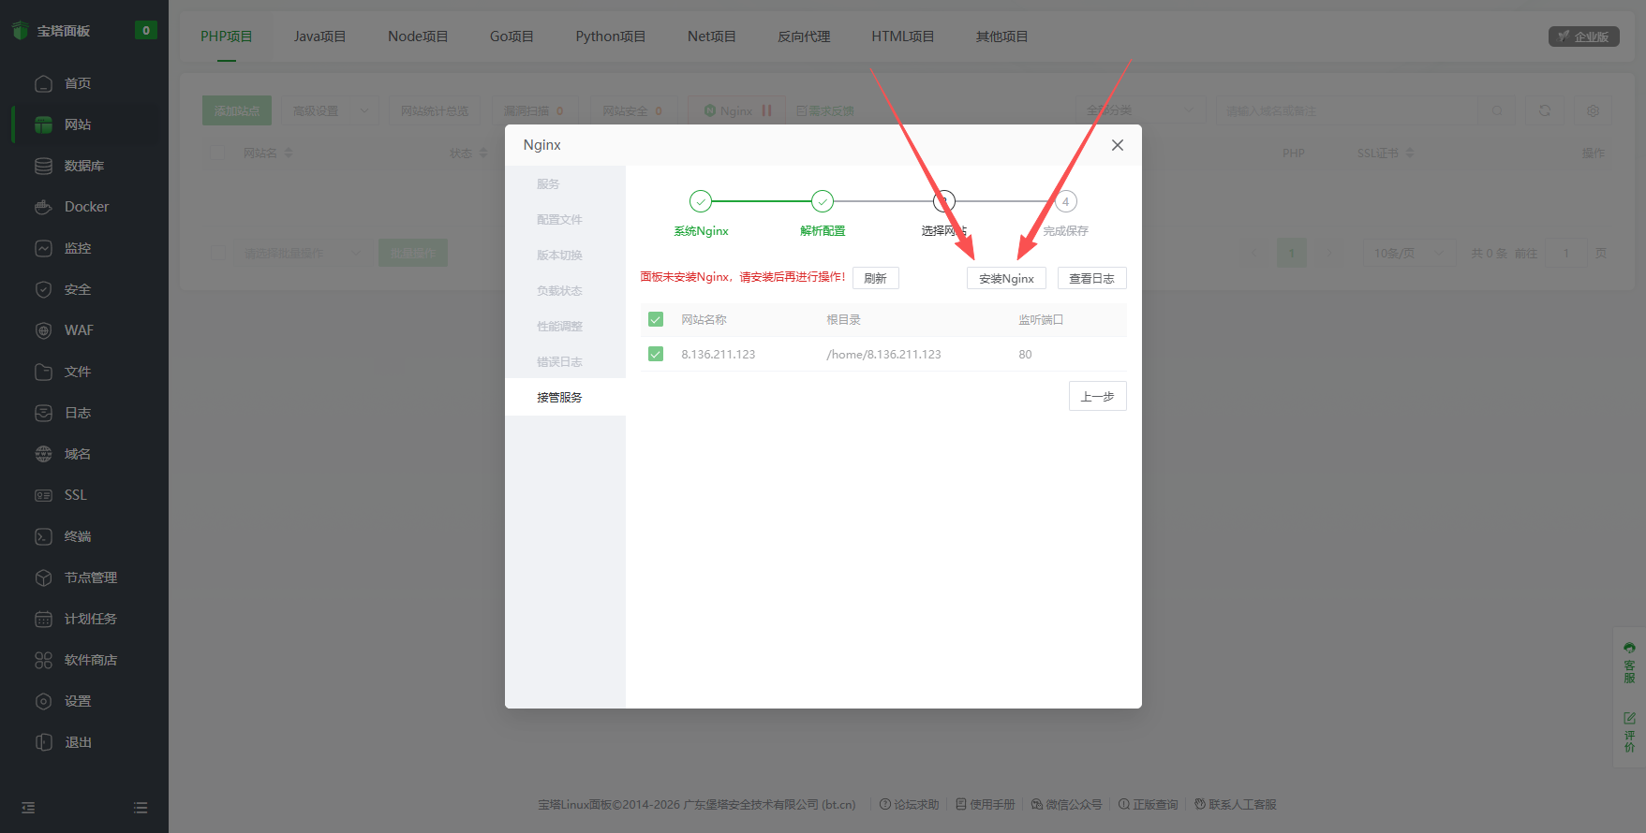1646x833 pixels.
Task: Open the 计划任务 scheduled tasks icon
Action: point(43,619)
